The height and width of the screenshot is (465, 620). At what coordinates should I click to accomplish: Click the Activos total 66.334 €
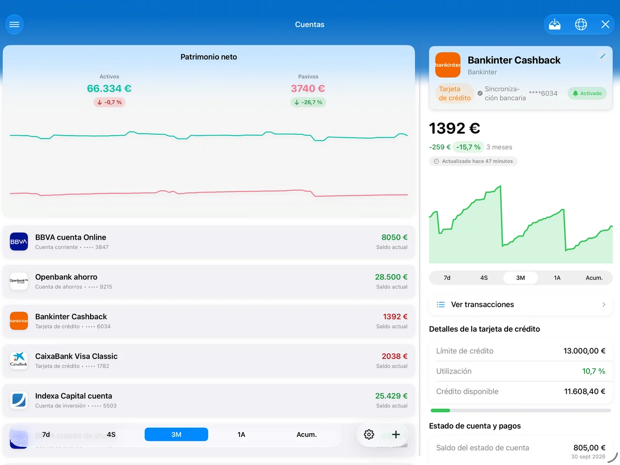click(109, 89)
